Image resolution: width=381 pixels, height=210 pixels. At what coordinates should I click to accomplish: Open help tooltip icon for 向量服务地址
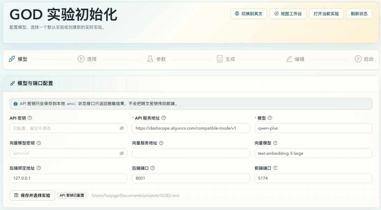click(161, 143)
